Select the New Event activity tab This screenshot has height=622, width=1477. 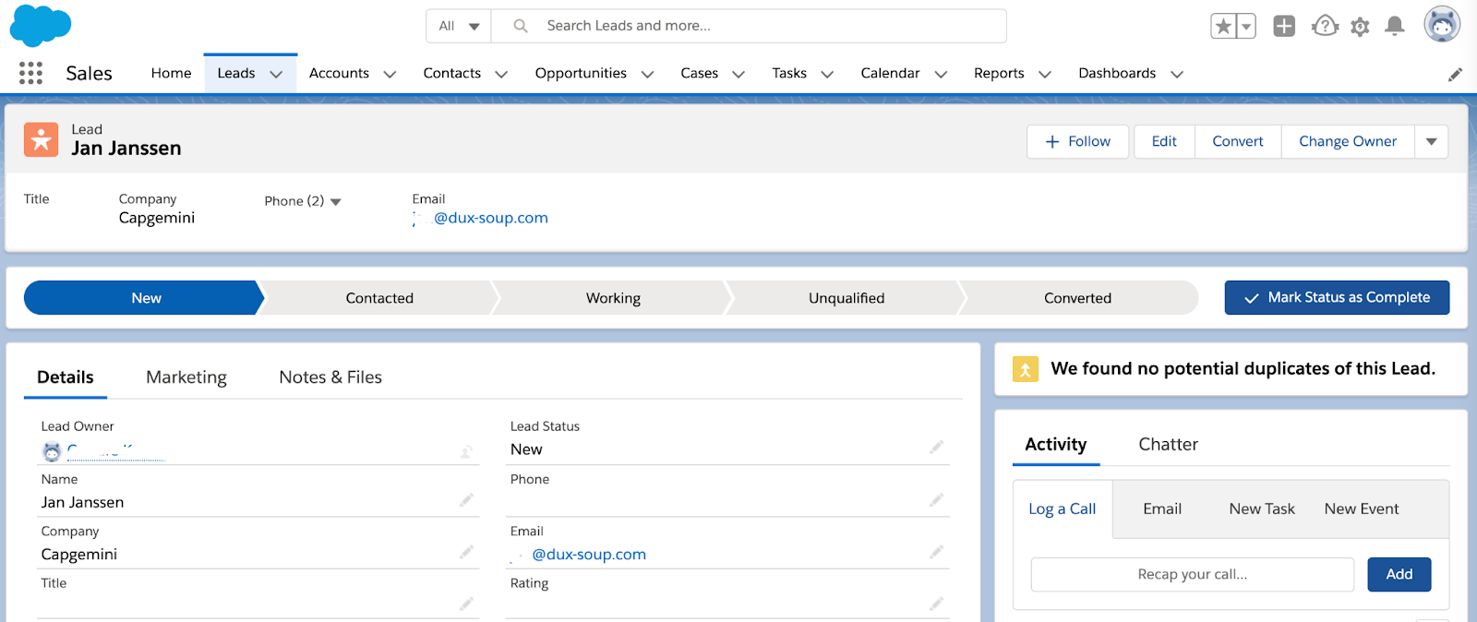(x=1362, y=508)
